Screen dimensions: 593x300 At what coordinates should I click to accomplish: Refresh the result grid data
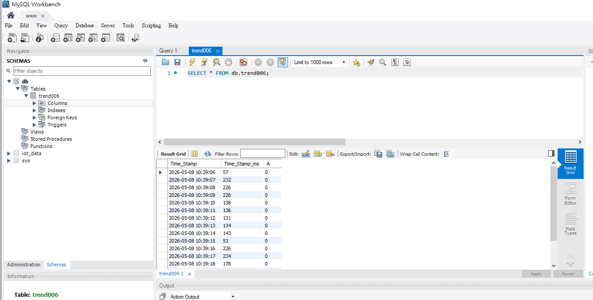coord(208,154)
